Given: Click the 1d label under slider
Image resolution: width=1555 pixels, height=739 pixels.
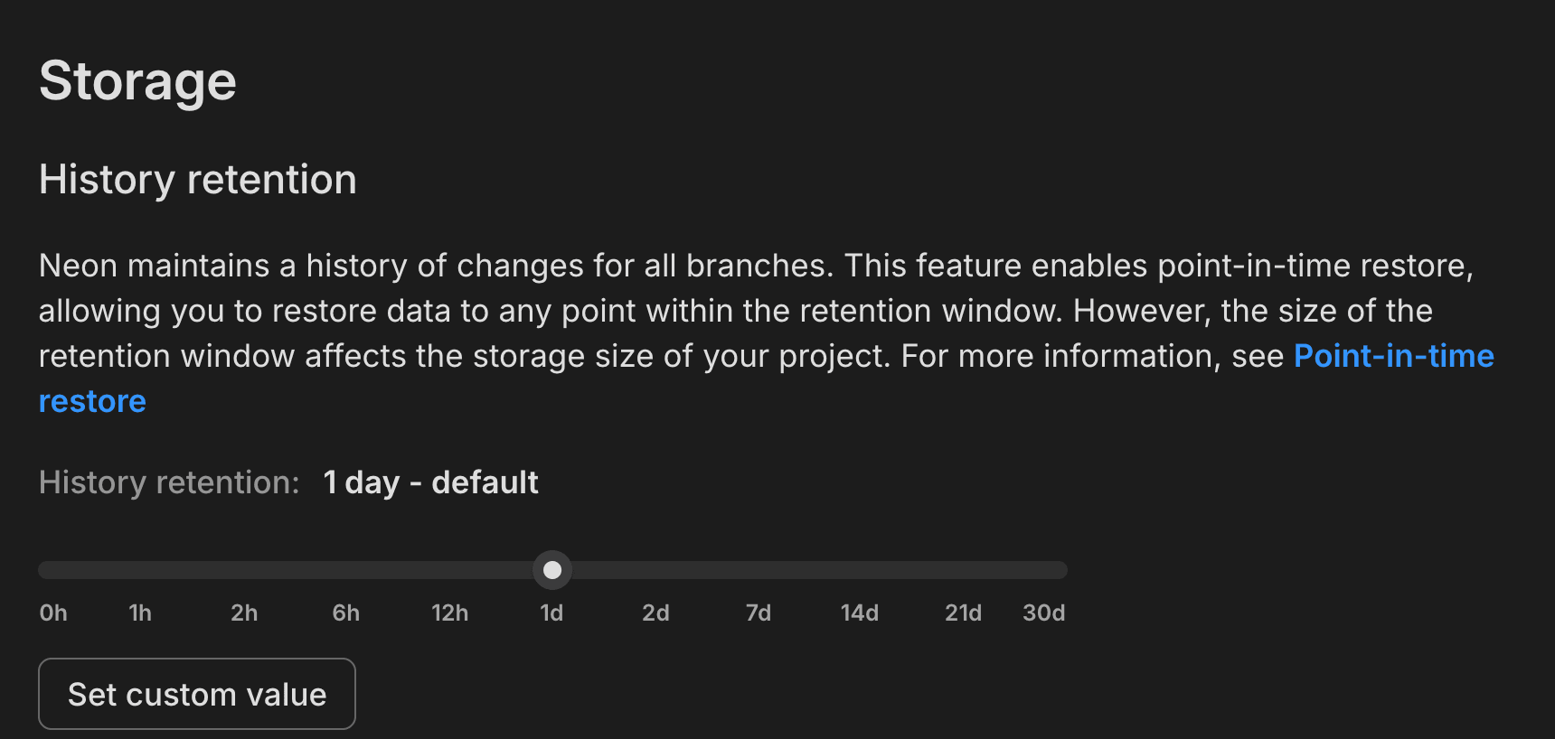Looking at the screenshot, I should point(551,613).
